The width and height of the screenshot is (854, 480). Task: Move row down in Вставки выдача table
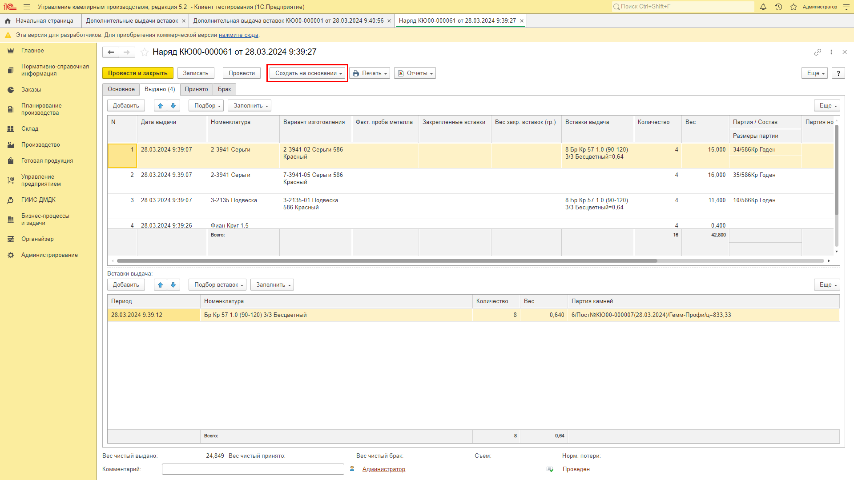click(x=173, y=284)
